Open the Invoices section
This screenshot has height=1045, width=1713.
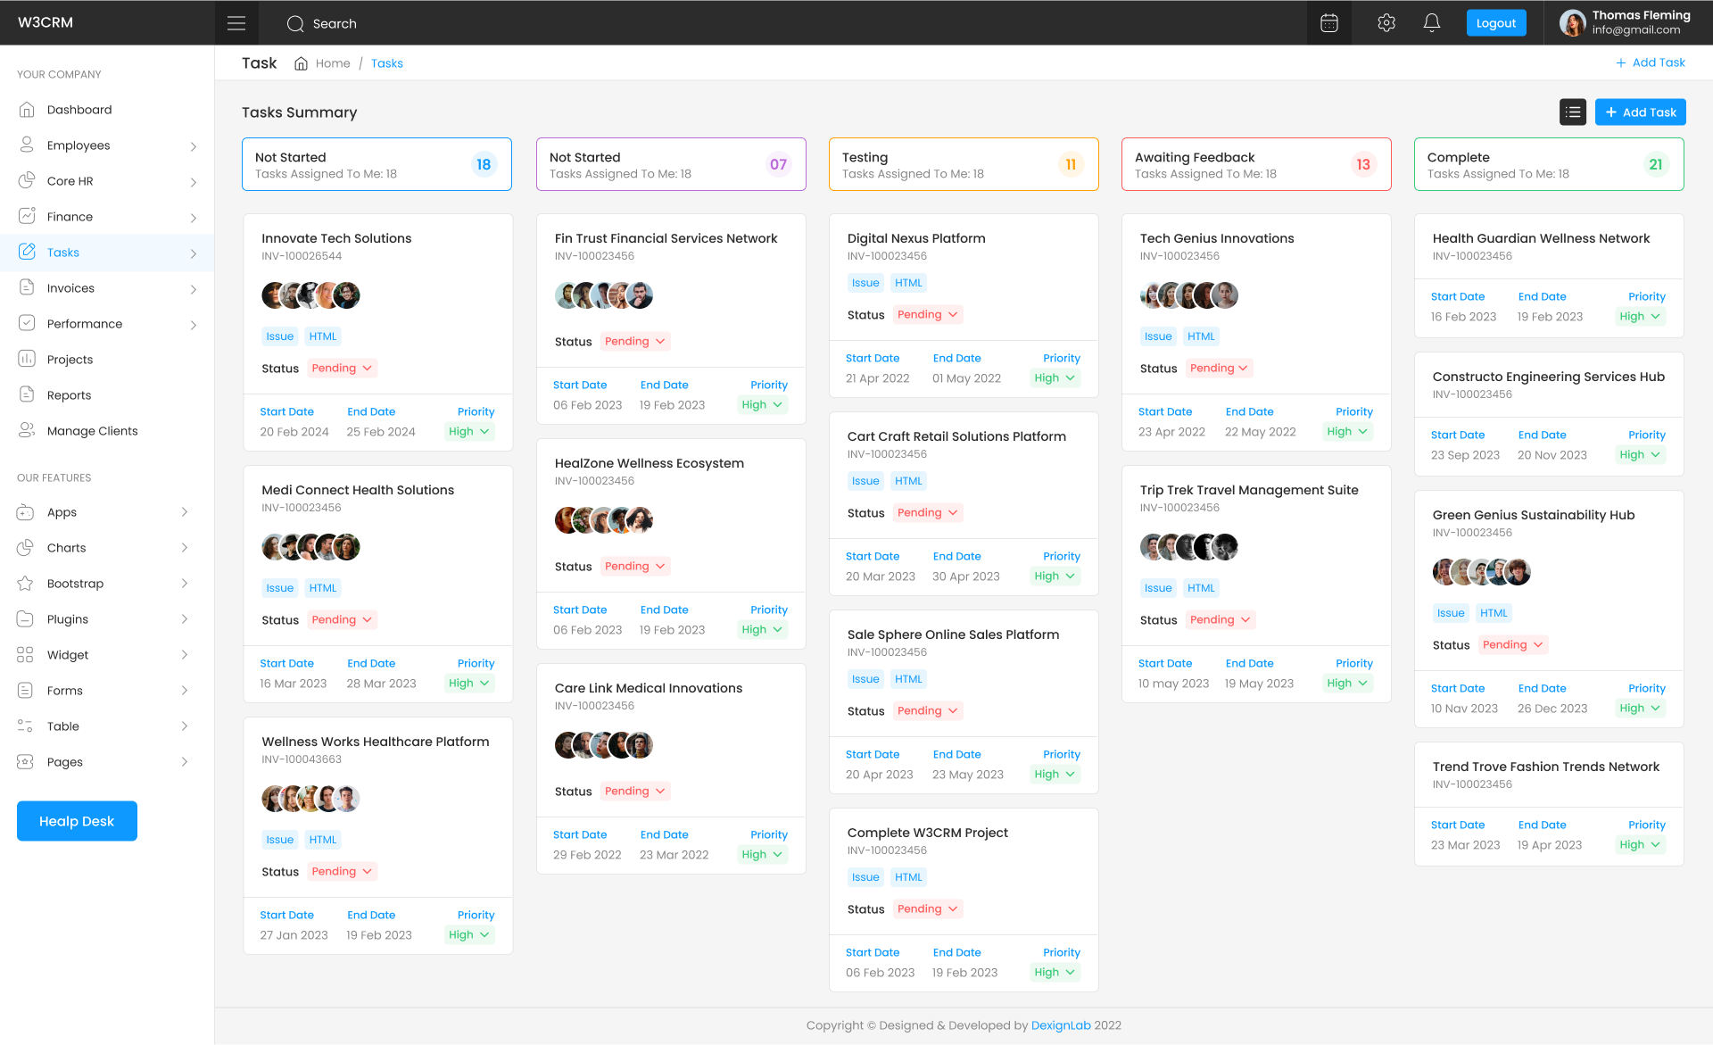[x=71, y=287]
